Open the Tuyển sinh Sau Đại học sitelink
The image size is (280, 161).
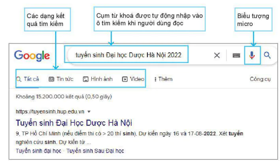(x=95, y=151)
